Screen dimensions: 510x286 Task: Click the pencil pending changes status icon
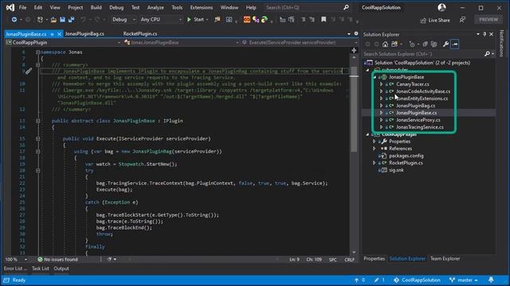click(x=376, y=280)
